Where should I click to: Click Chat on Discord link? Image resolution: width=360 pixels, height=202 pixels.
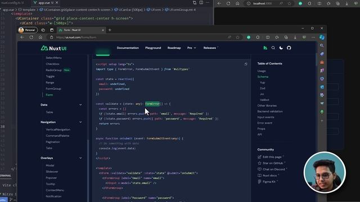[x=272, y=169]
